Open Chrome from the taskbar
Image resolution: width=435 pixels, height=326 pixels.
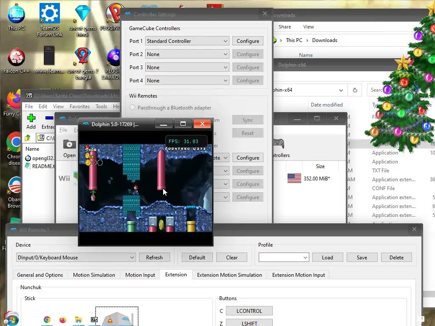coord(47,320)
